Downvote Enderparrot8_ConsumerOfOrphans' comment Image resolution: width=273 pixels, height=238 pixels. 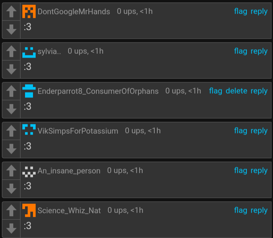pyautogui.click(x=11, y=109)
